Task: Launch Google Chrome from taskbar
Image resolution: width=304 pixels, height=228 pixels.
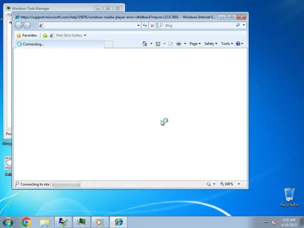Action: pyautogui.click(x=26, y=222)
